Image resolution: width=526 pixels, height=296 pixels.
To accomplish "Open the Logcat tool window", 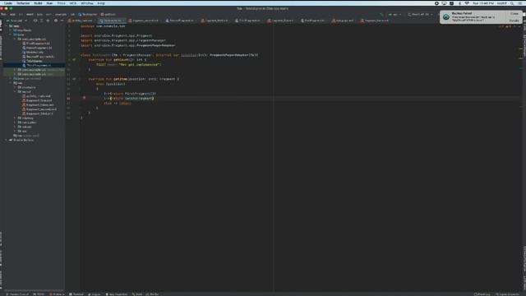I will [95, 294].
